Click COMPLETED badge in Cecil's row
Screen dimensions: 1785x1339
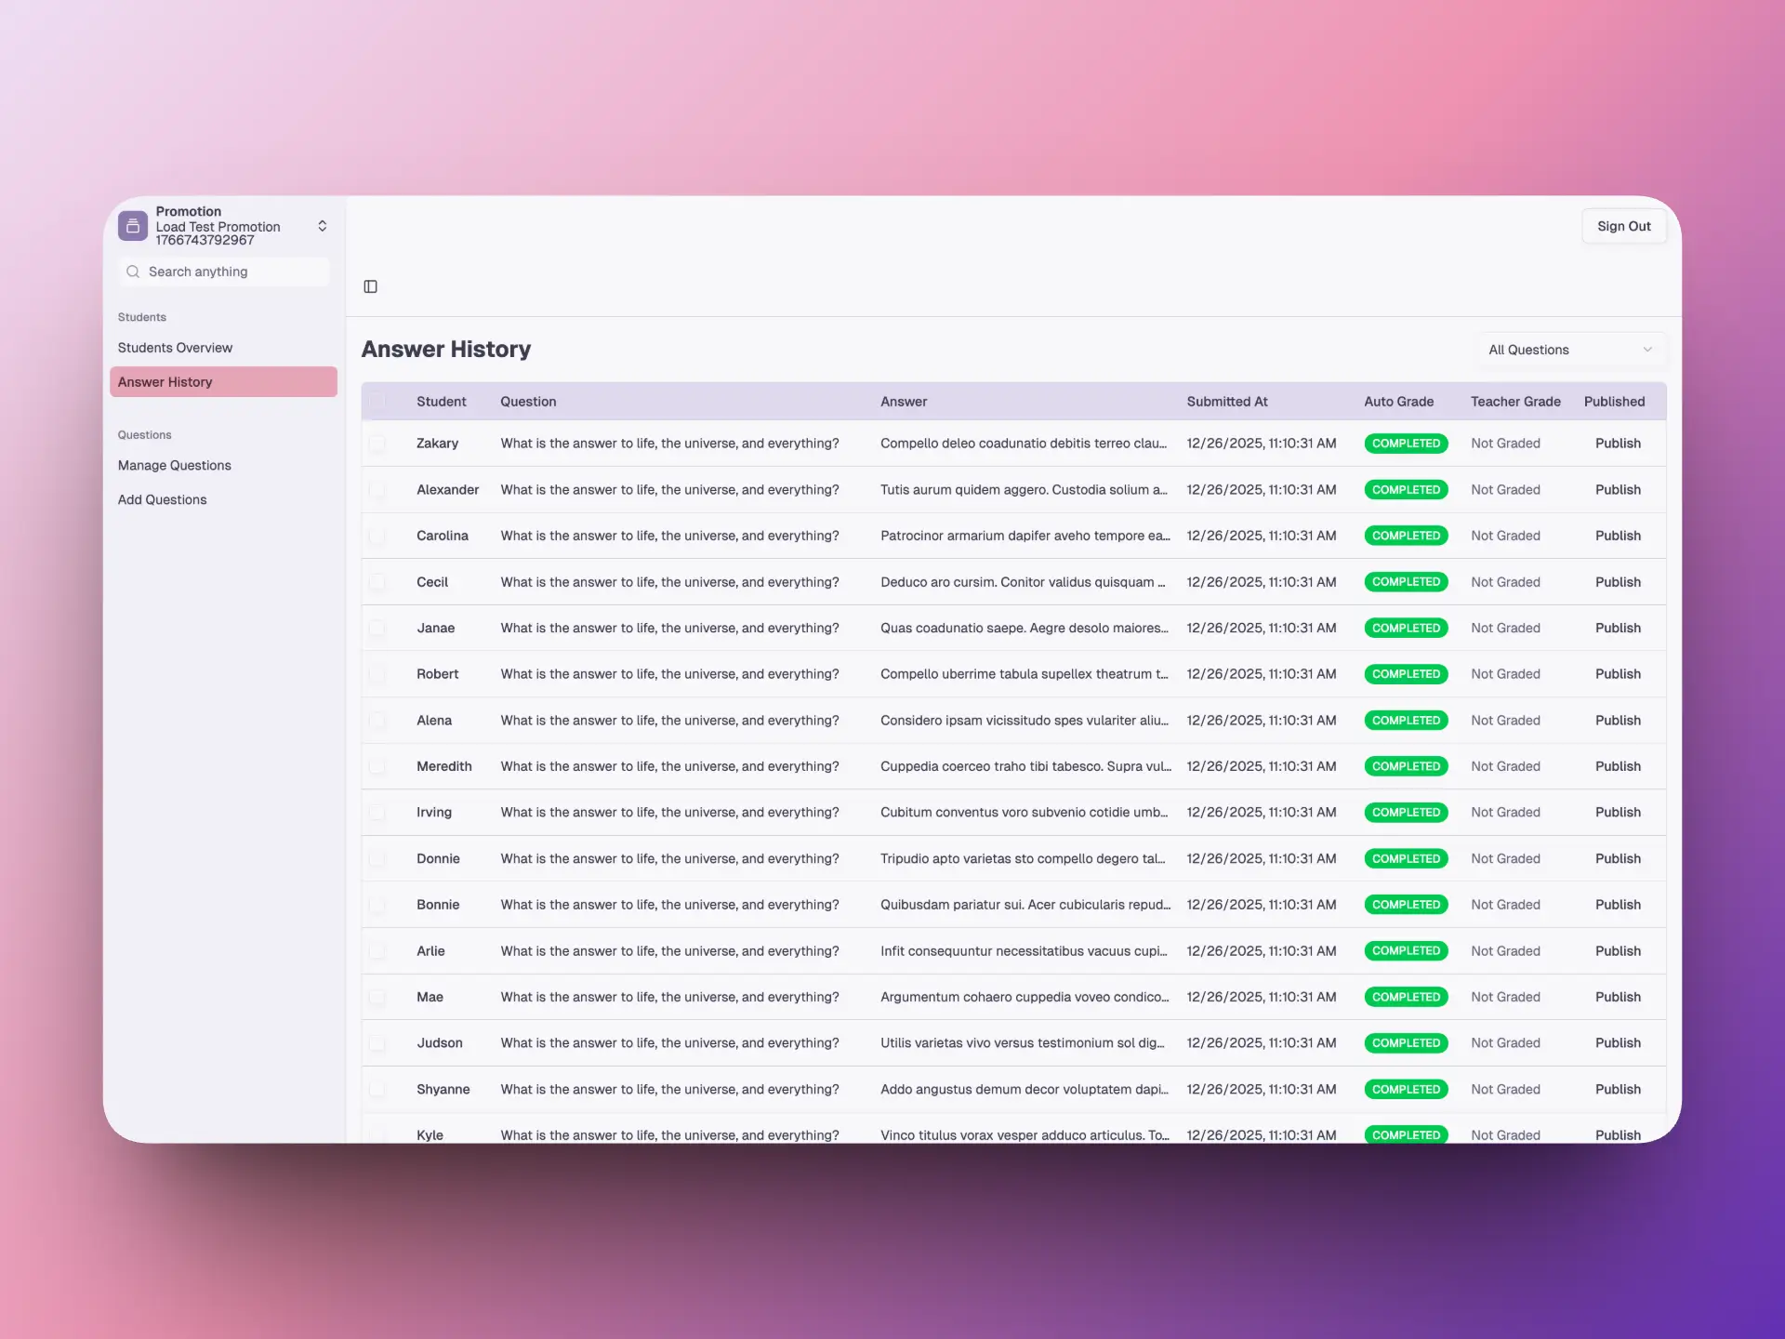pyautogui.click(x=1405, y=582)
